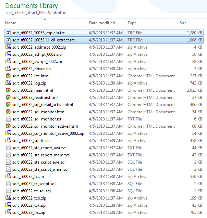The image size is (207, 218).
Task: Select sqlt_s60032_10053_i1_c0_extract.trc file name
Action: [43, 40]
